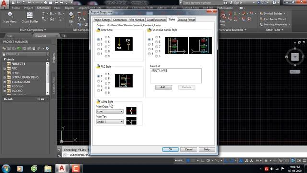The image size is (307, 173).
Task: Select PLC Style option 6
Action: tap(106, 78)
